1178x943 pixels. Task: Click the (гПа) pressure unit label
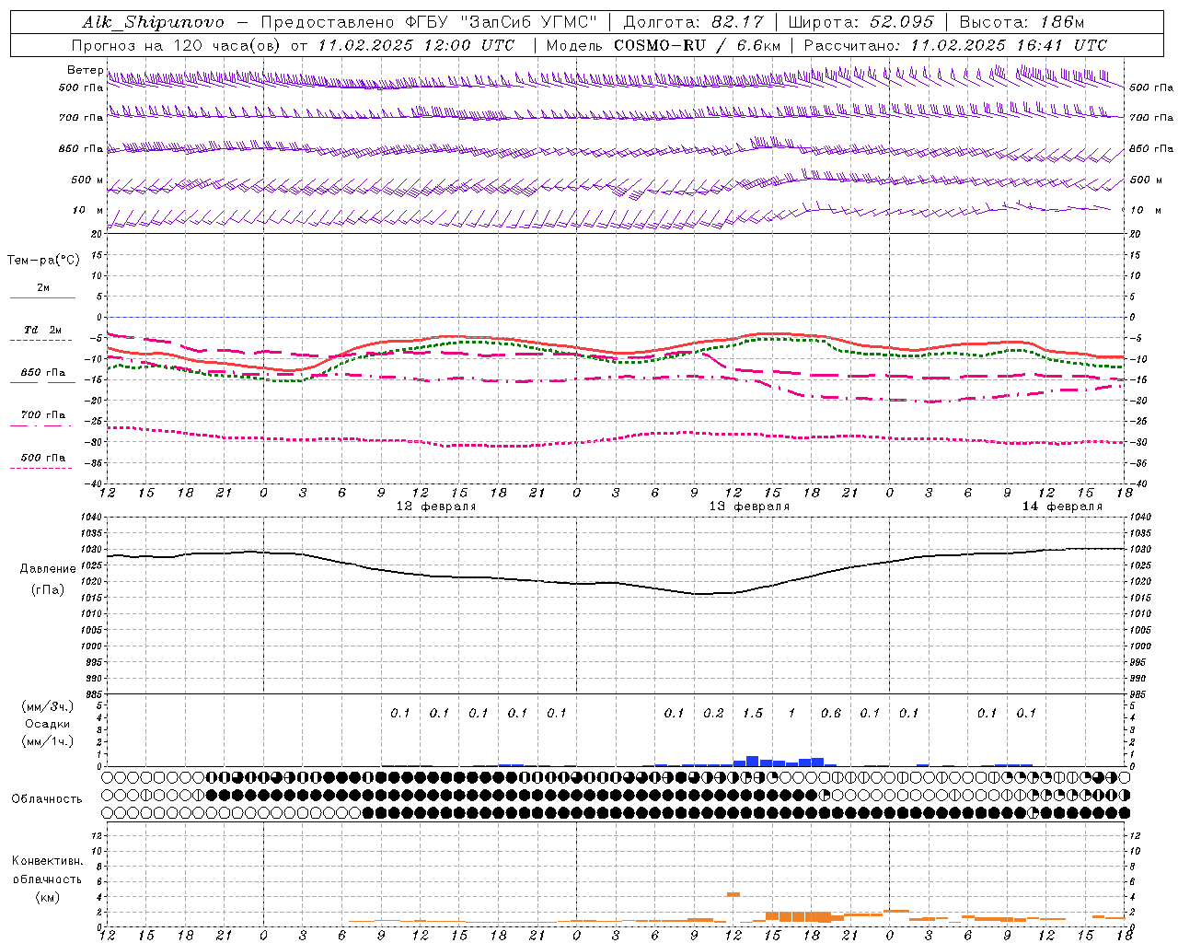pos(48,590)
